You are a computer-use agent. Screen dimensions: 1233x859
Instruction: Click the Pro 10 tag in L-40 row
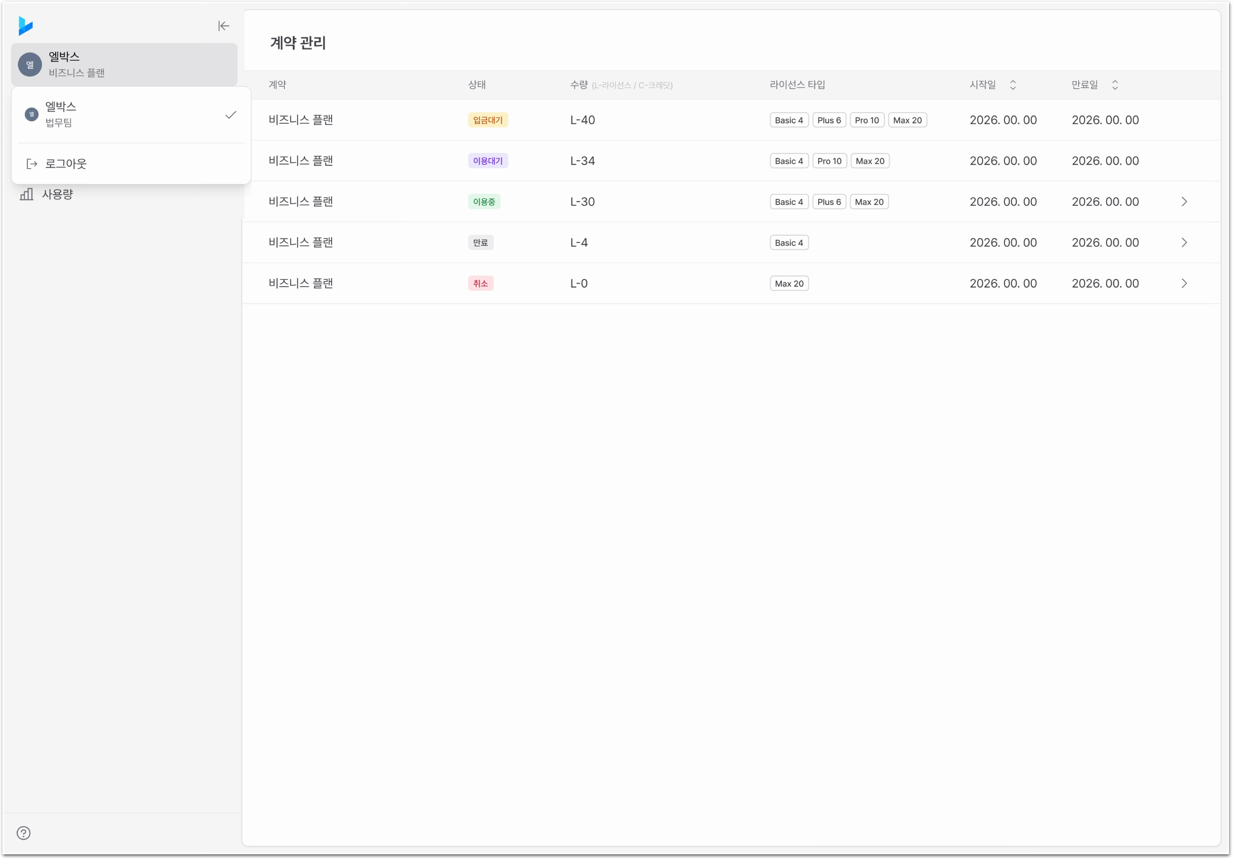867,120
